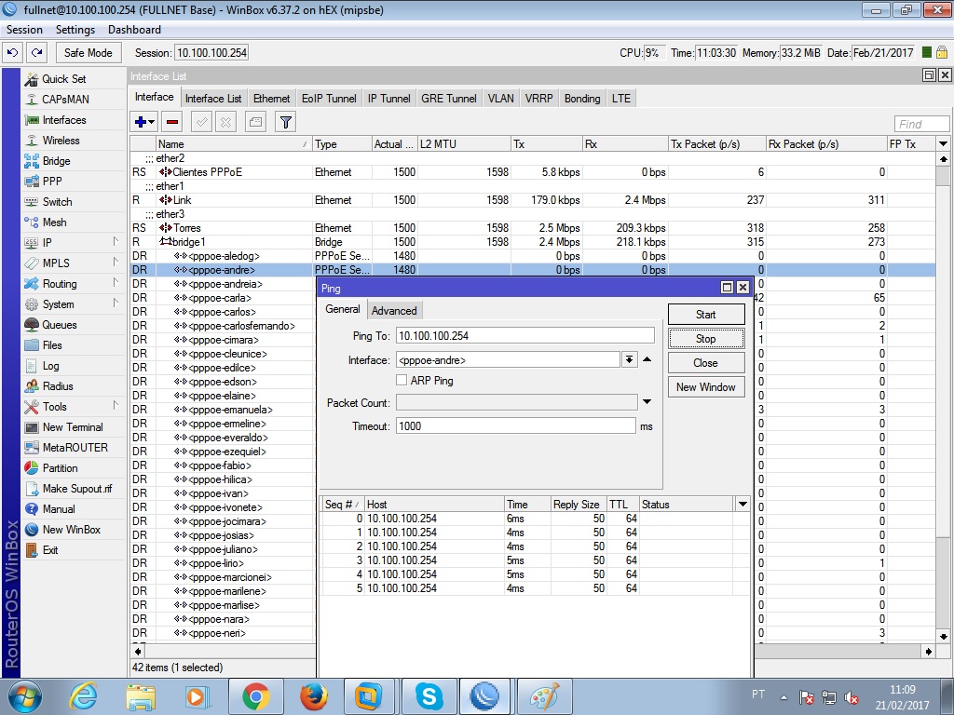954x715 pixels.
Task: Expand the Interface dropdown in Ping
Action: coord(629,360)
